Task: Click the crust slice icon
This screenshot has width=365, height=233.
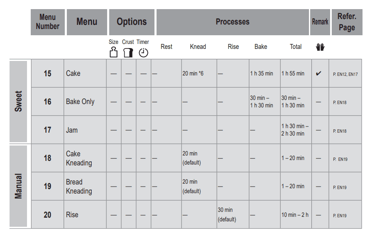Action: (x=128, y=53)
